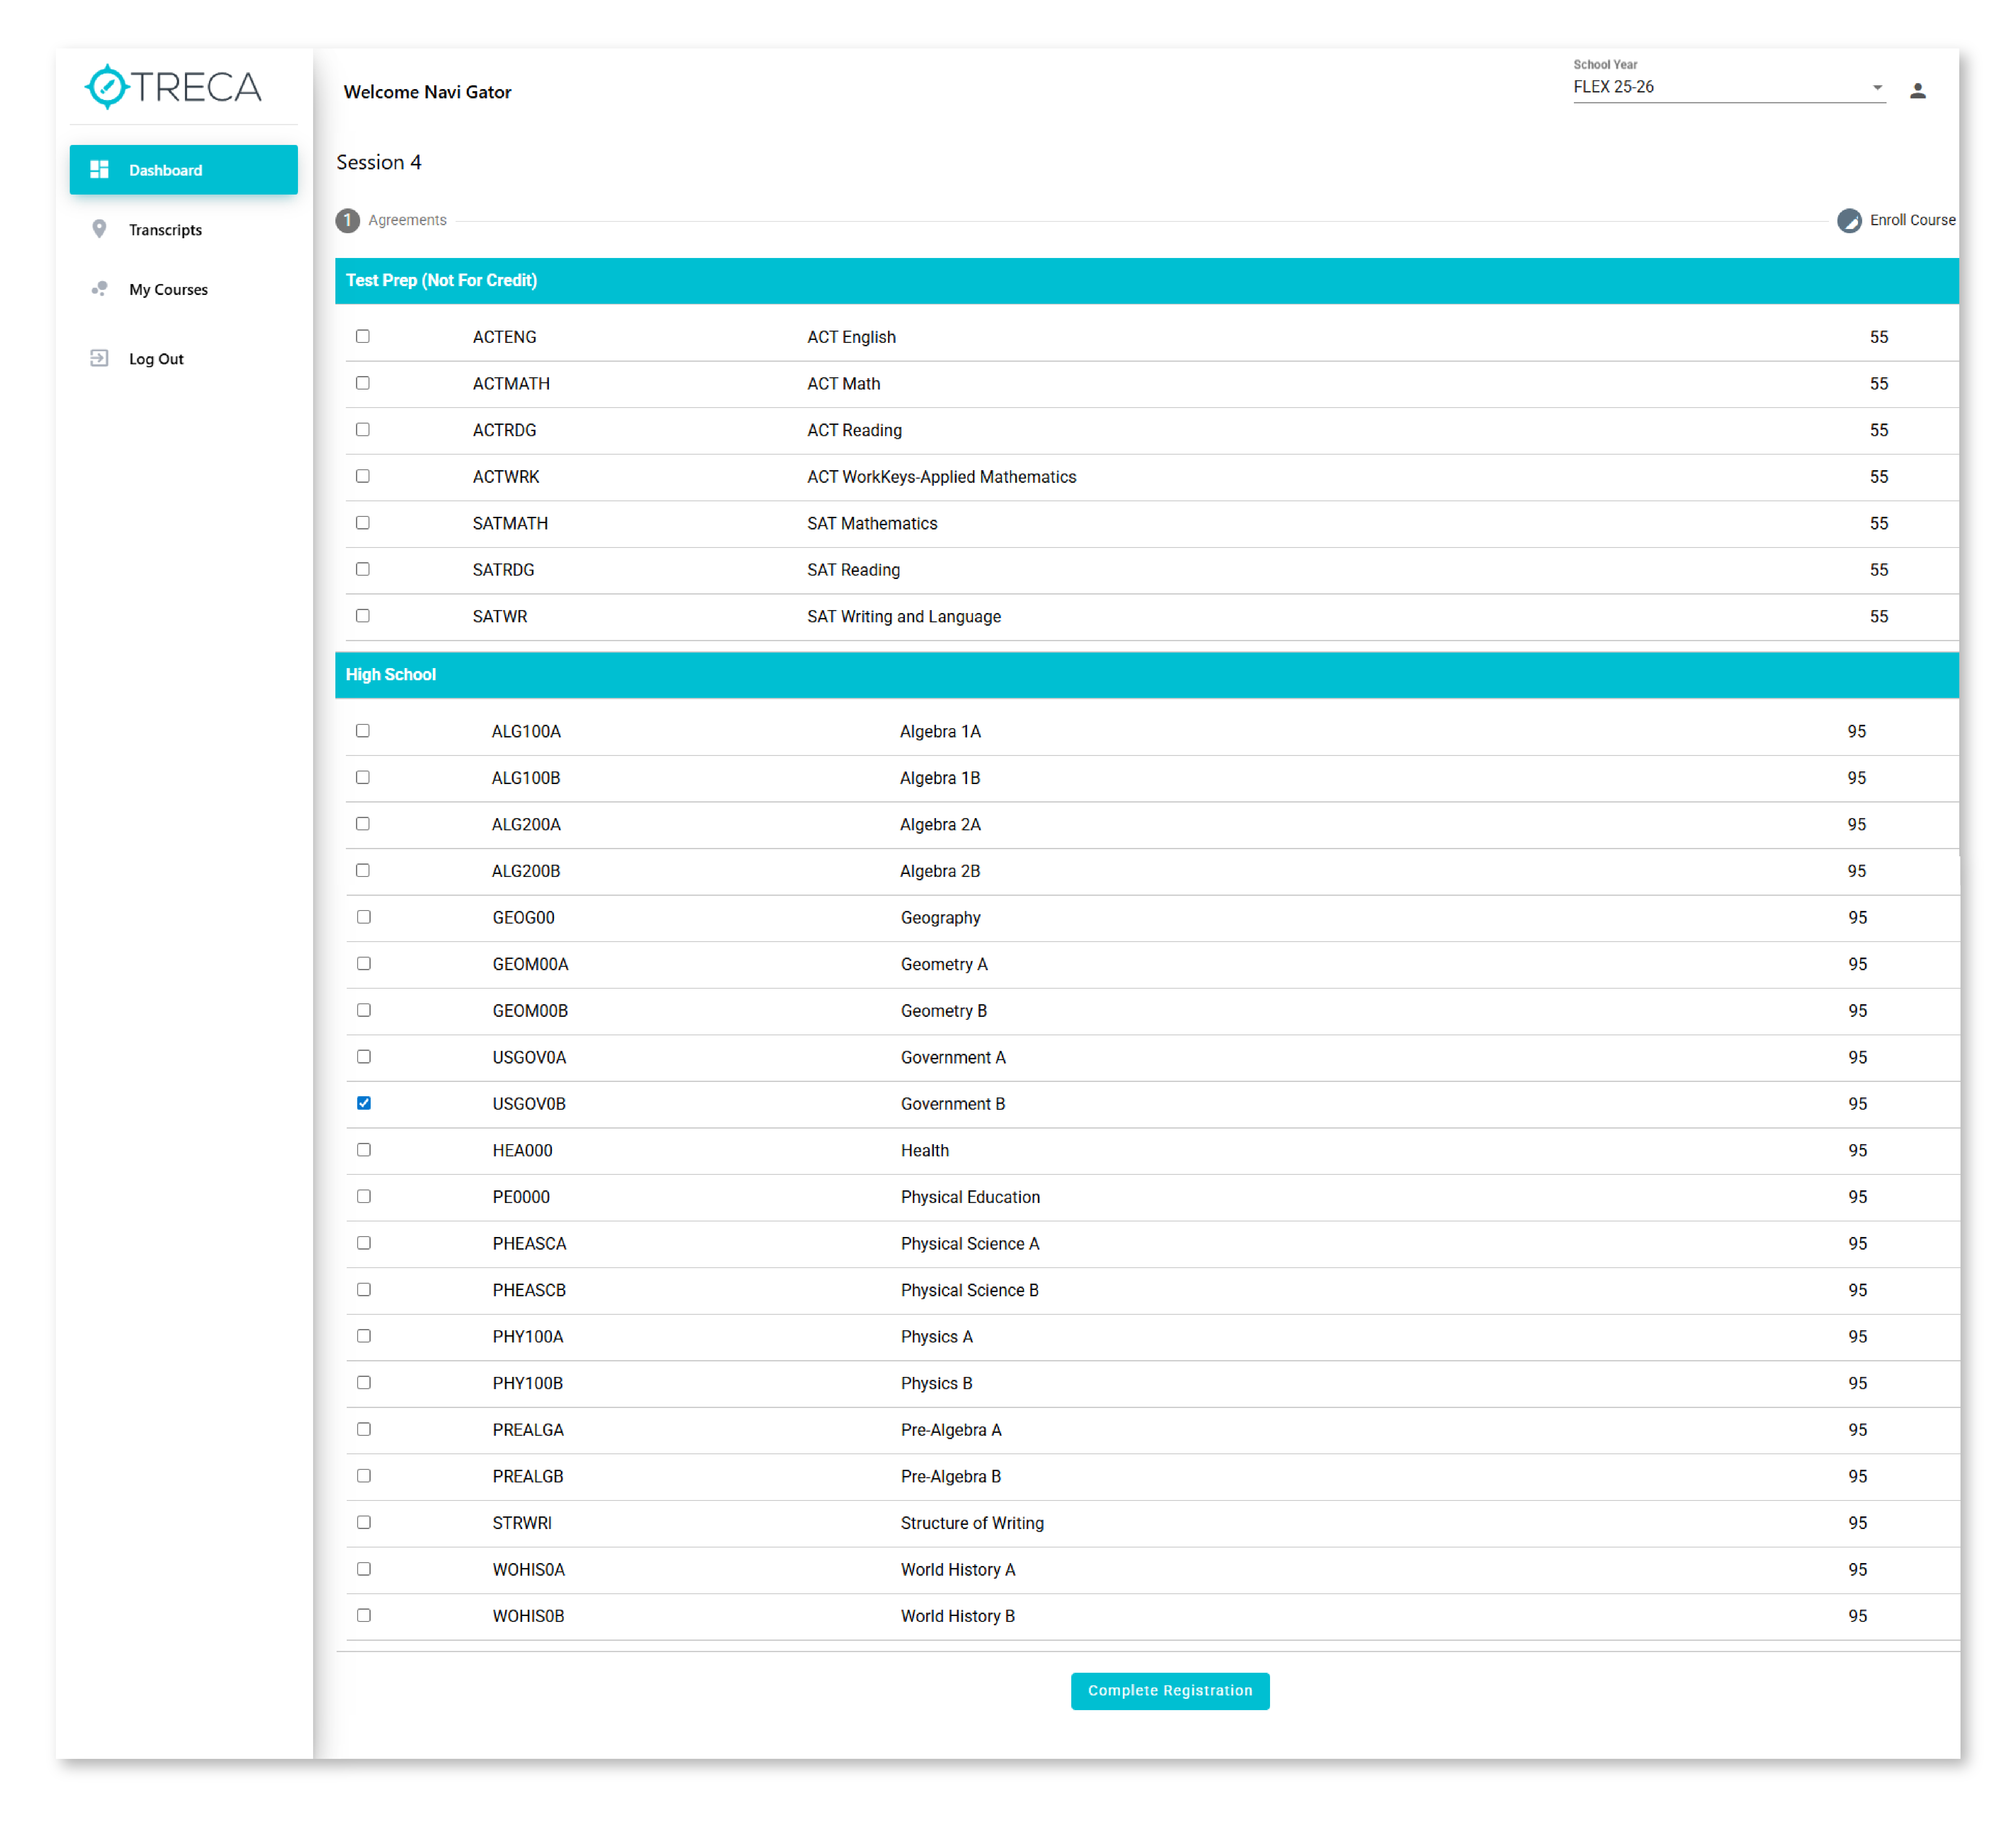The height and width of the screenshot is (1824, 2016).
Task: Enable the SAT Reading checkbox
Action: coord(363,569)
